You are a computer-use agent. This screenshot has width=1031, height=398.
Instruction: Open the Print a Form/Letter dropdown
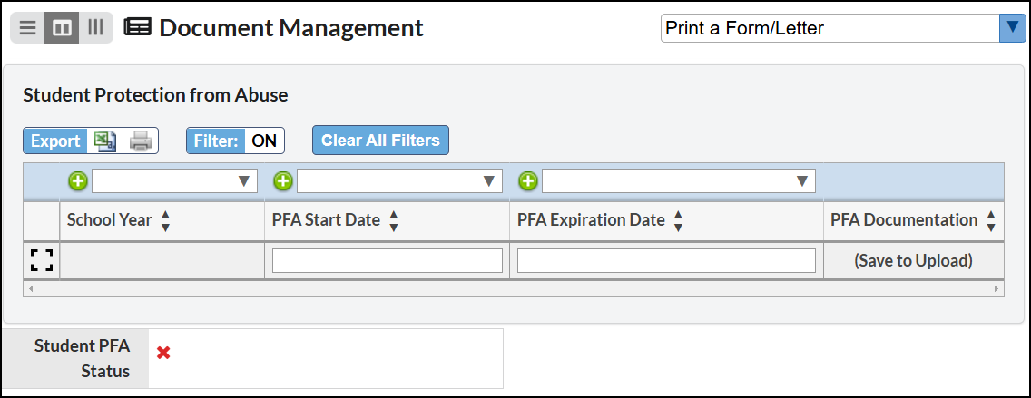click(843, 28)
